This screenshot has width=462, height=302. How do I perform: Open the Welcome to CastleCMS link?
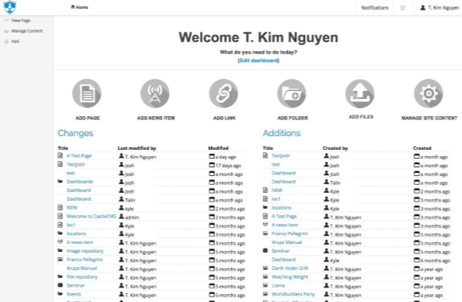click(x=92, y=216)
